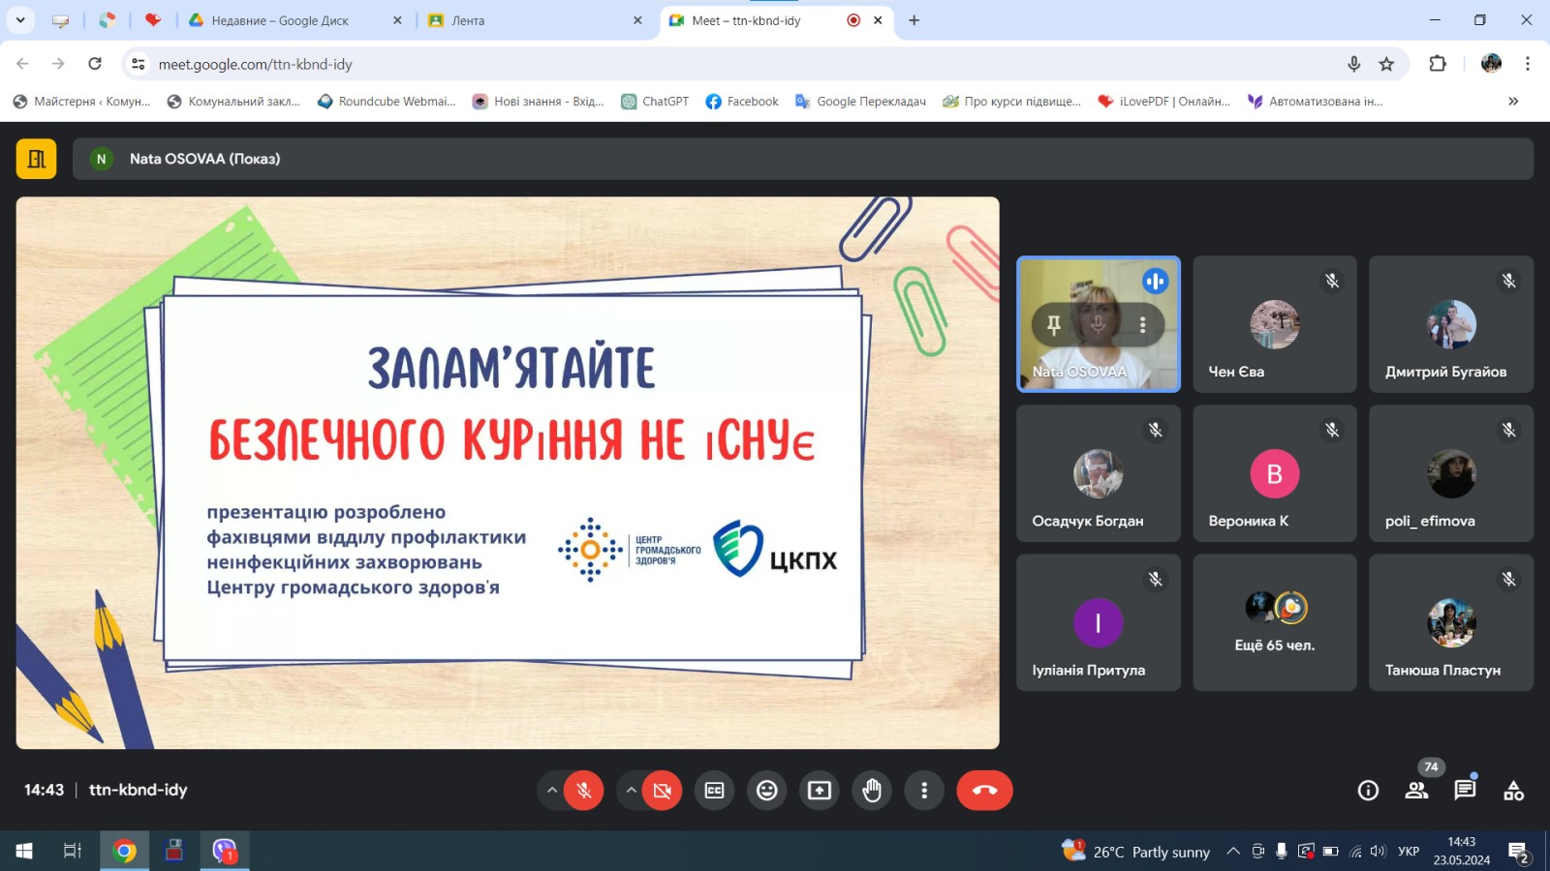The image size is (1550, 871).
Task: Open the activities panel
Action: pyautogui.click(x=1513, y=791)
